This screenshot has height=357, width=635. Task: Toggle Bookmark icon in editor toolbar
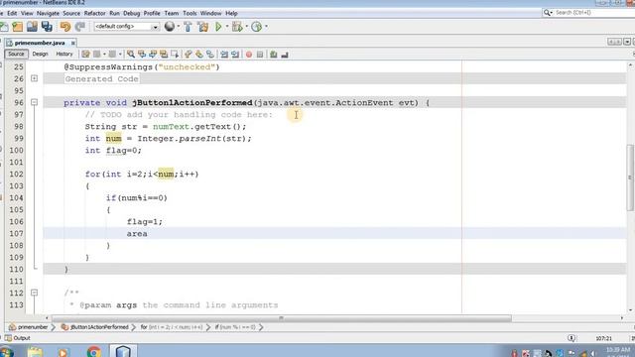pos(210,55)
